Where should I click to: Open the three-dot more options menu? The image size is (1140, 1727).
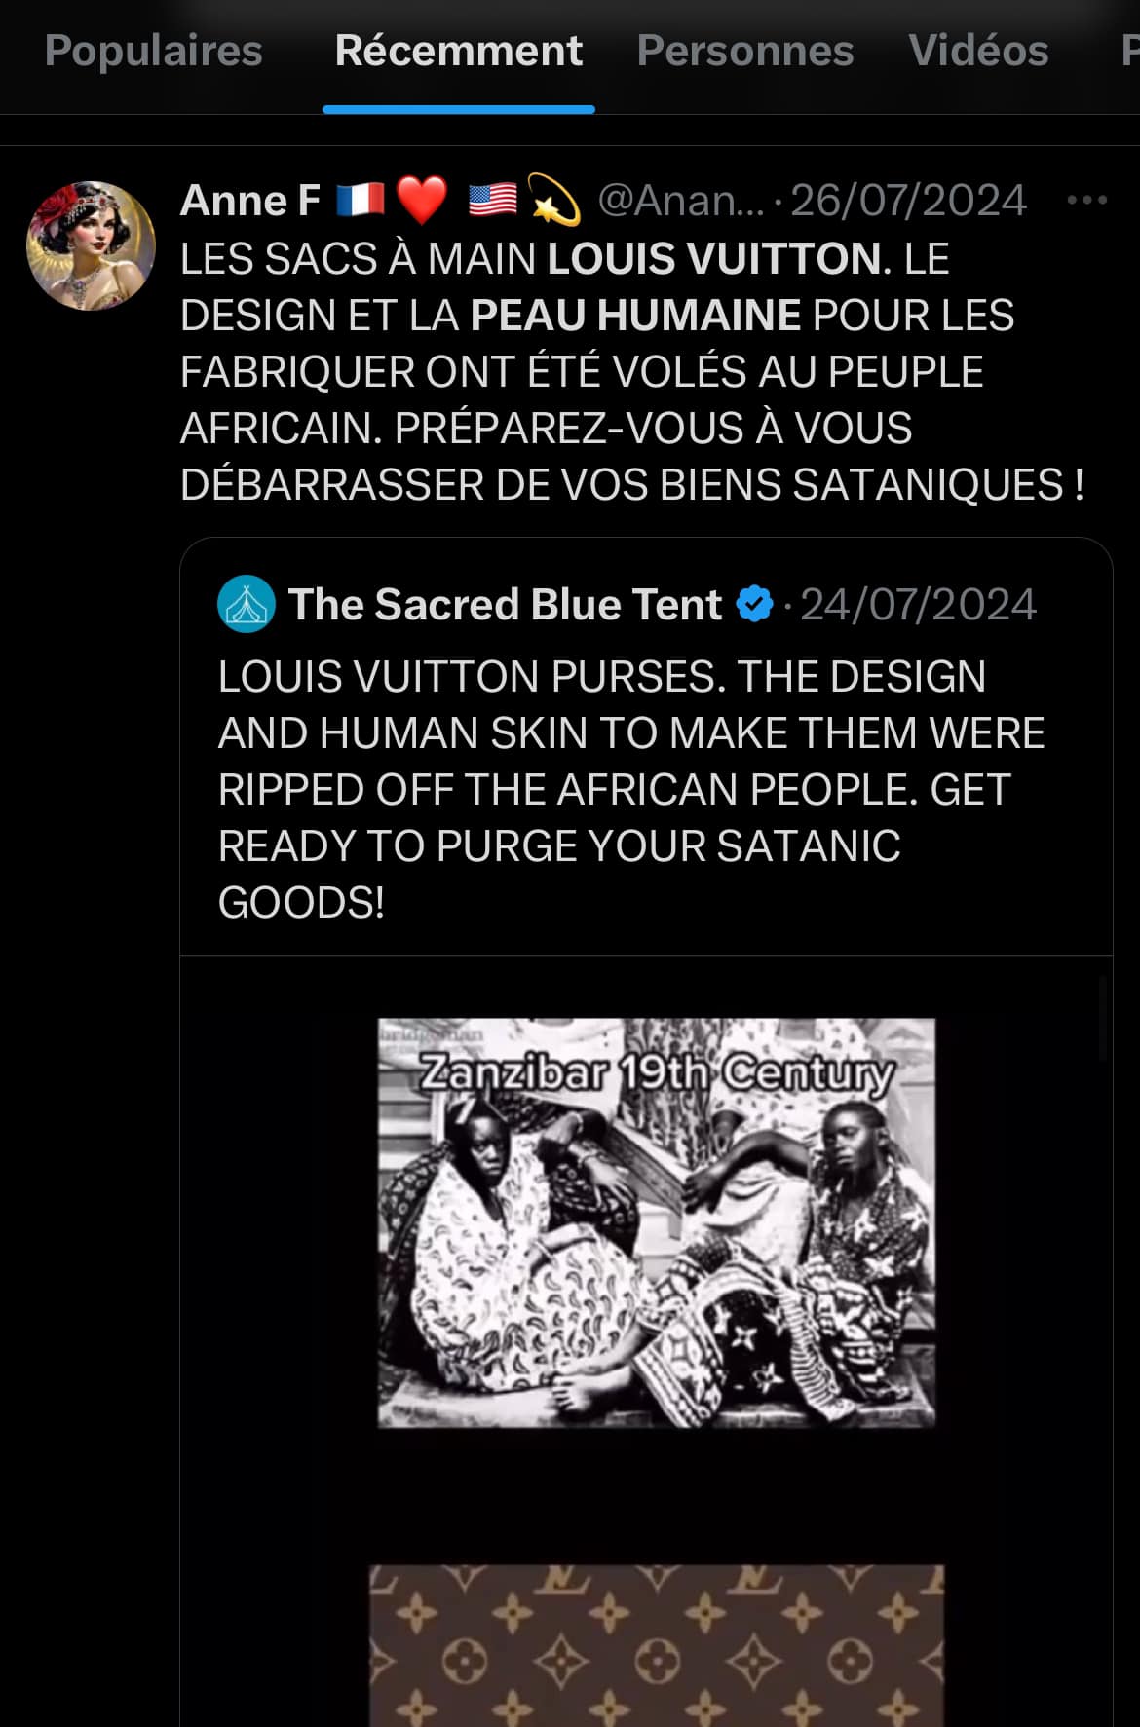coord(1086,201)
